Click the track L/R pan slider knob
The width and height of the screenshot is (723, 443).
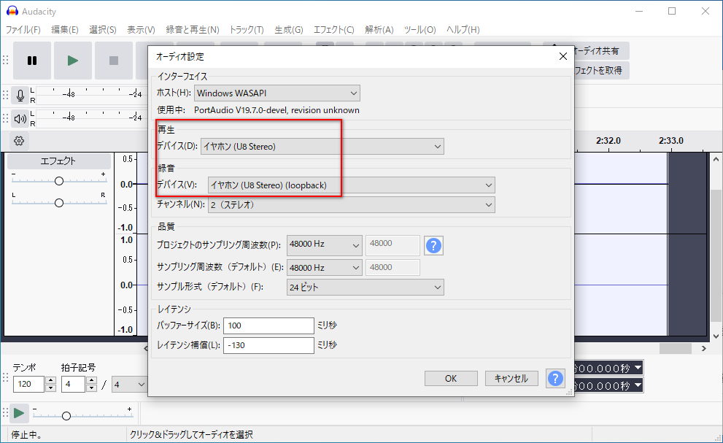[x=58, y=203]
